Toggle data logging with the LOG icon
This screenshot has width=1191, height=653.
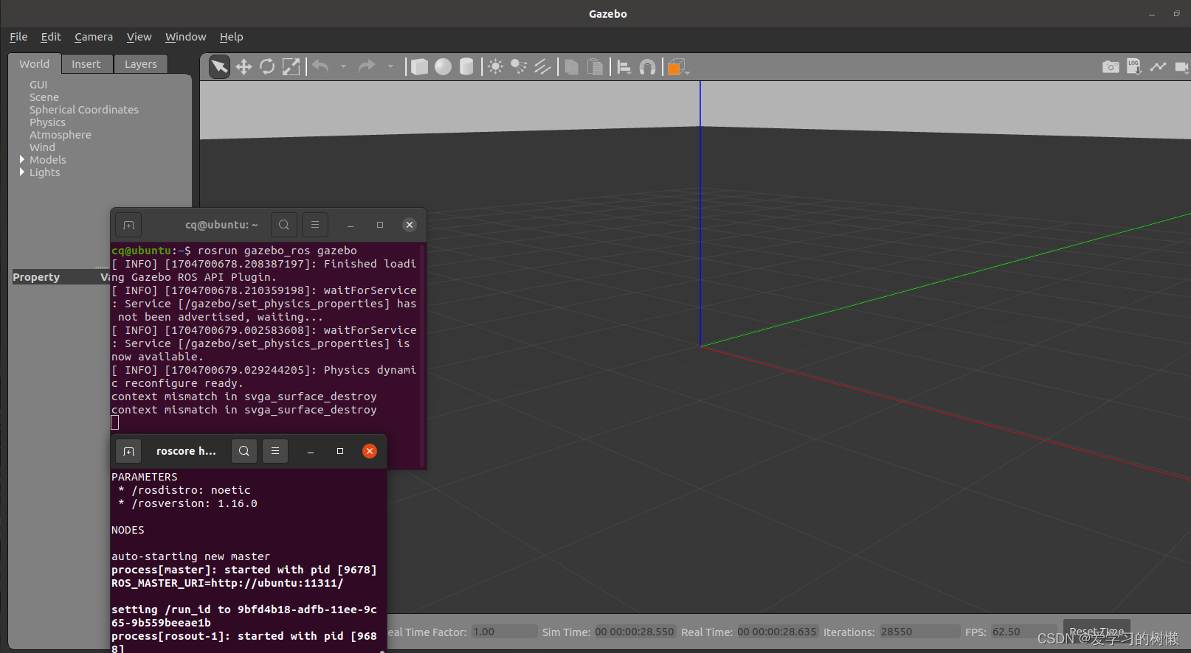[1134, 67]
